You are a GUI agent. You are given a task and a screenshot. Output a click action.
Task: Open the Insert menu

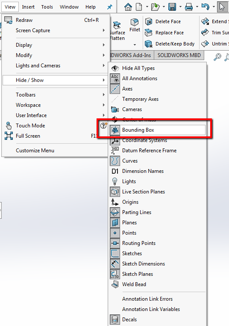click(x=28, y=7)
